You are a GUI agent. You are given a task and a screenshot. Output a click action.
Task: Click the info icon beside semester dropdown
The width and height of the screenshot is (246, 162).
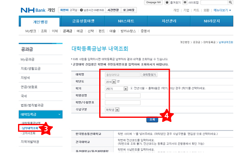pos(132,88)
